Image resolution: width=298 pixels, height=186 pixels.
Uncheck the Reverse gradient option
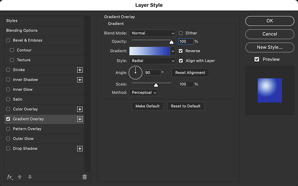click(181, 51)
